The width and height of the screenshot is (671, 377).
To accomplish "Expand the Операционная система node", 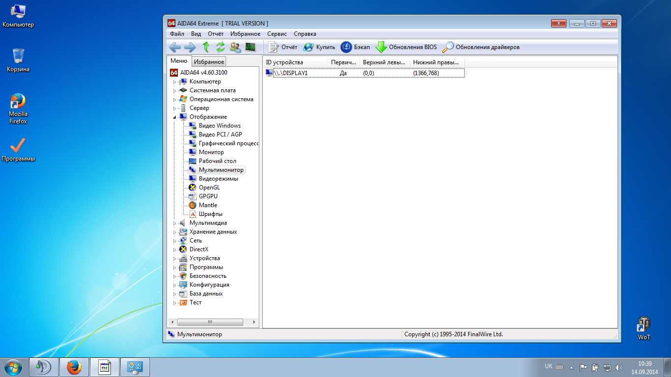I will pos(174,100).
